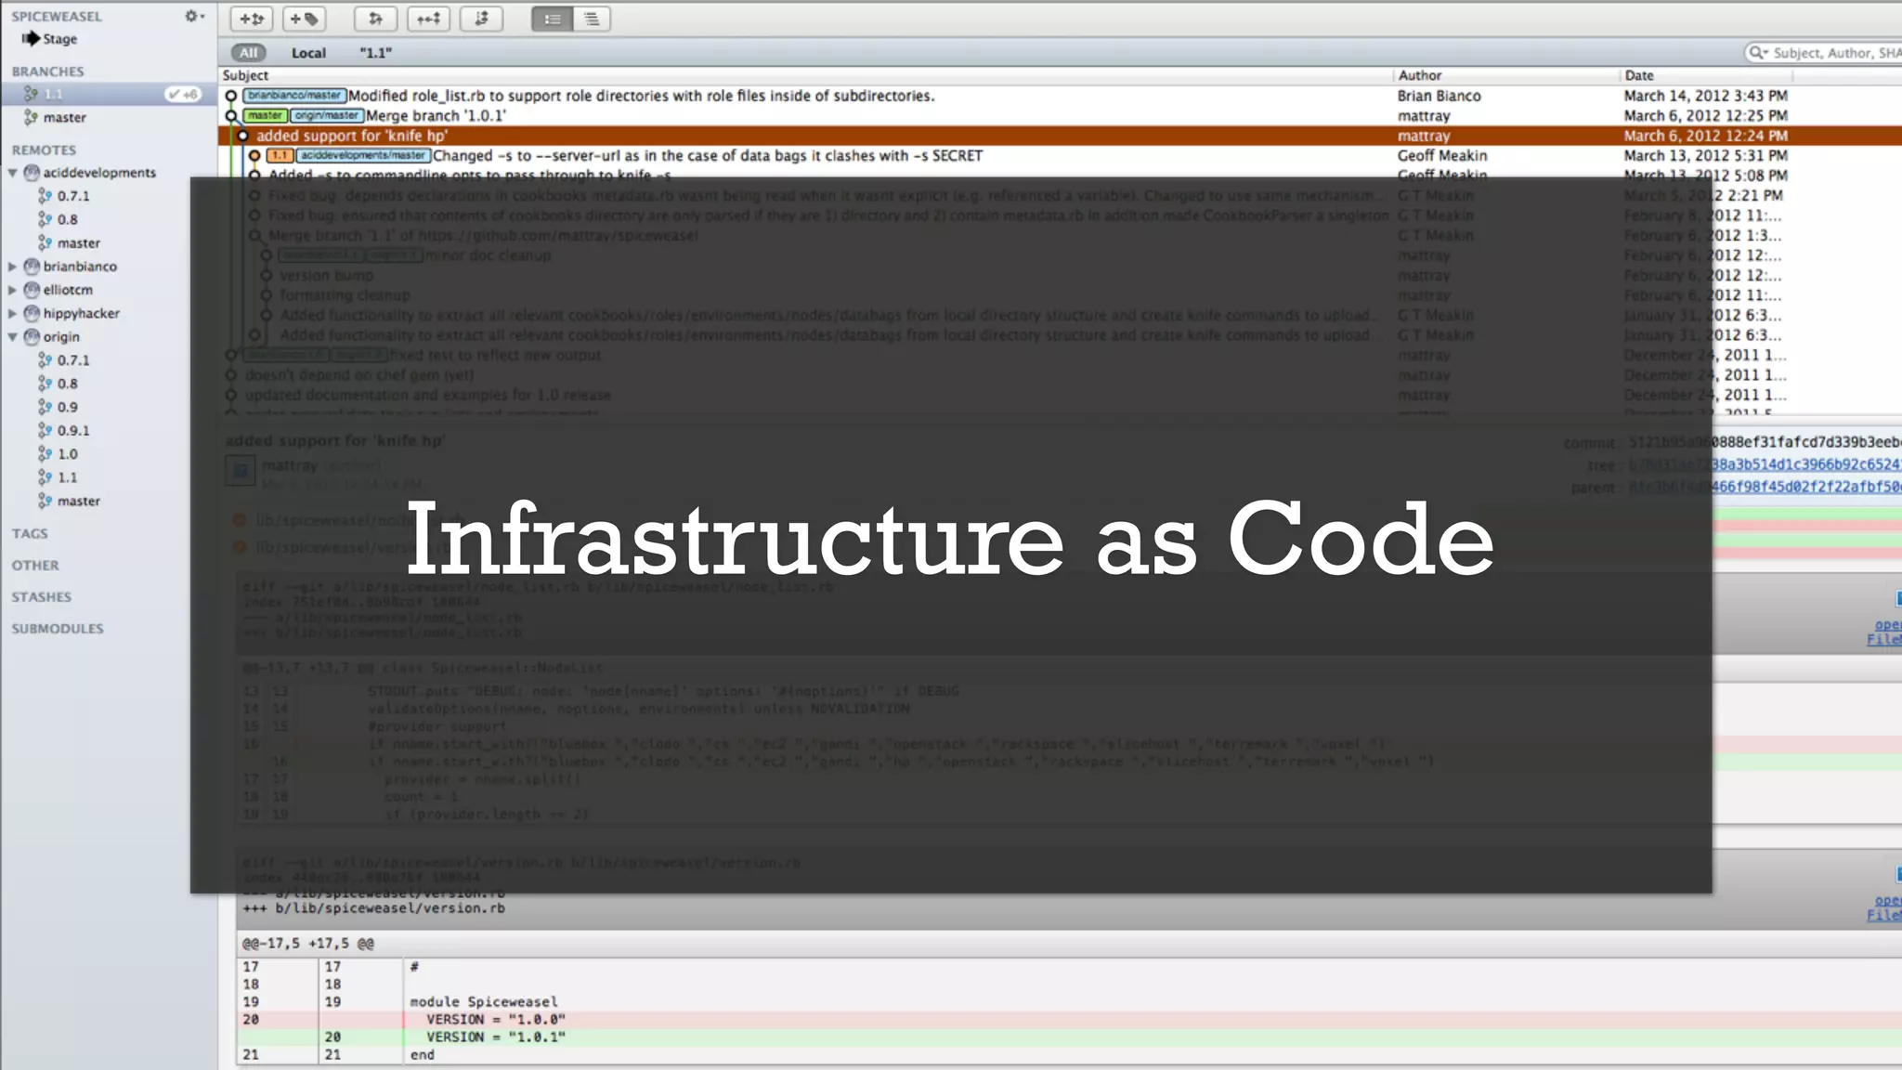This screenshot has height=1070, width=1902.
Task: Click the merge toolbar button
Action: point(375,19)
